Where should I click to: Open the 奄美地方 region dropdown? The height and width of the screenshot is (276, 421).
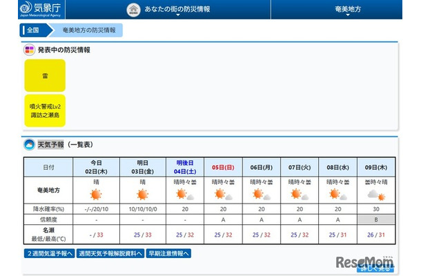[348, 10]
